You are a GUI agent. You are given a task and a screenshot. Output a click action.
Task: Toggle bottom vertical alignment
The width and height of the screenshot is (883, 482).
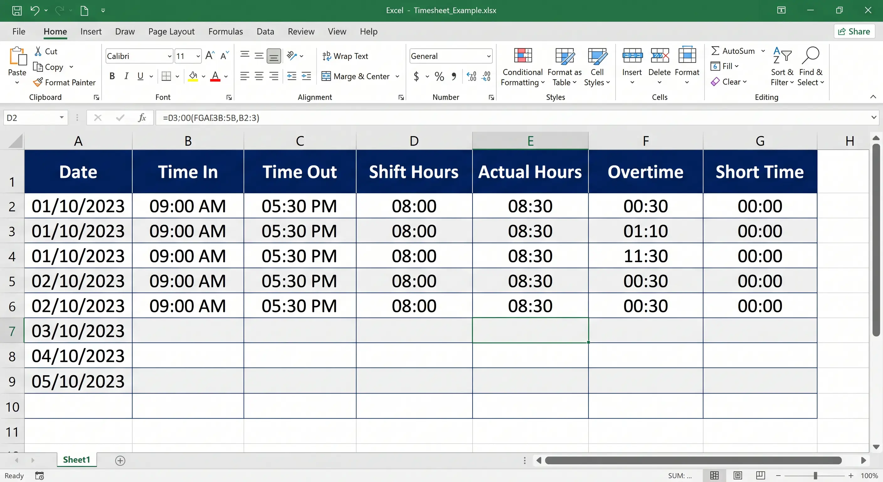point(273,56)
